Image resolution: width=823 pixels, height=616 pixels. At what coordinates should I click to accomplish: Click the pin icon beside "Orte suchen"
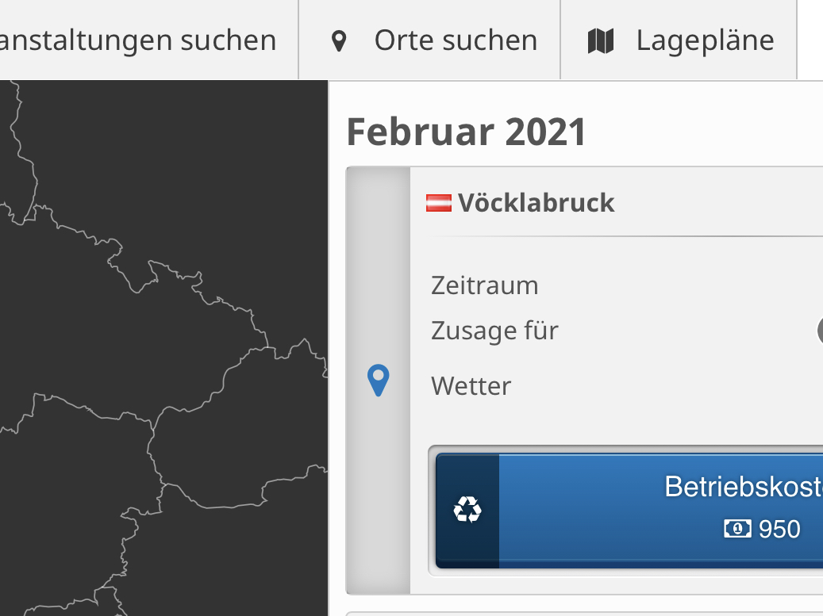[x=339, y=40]
